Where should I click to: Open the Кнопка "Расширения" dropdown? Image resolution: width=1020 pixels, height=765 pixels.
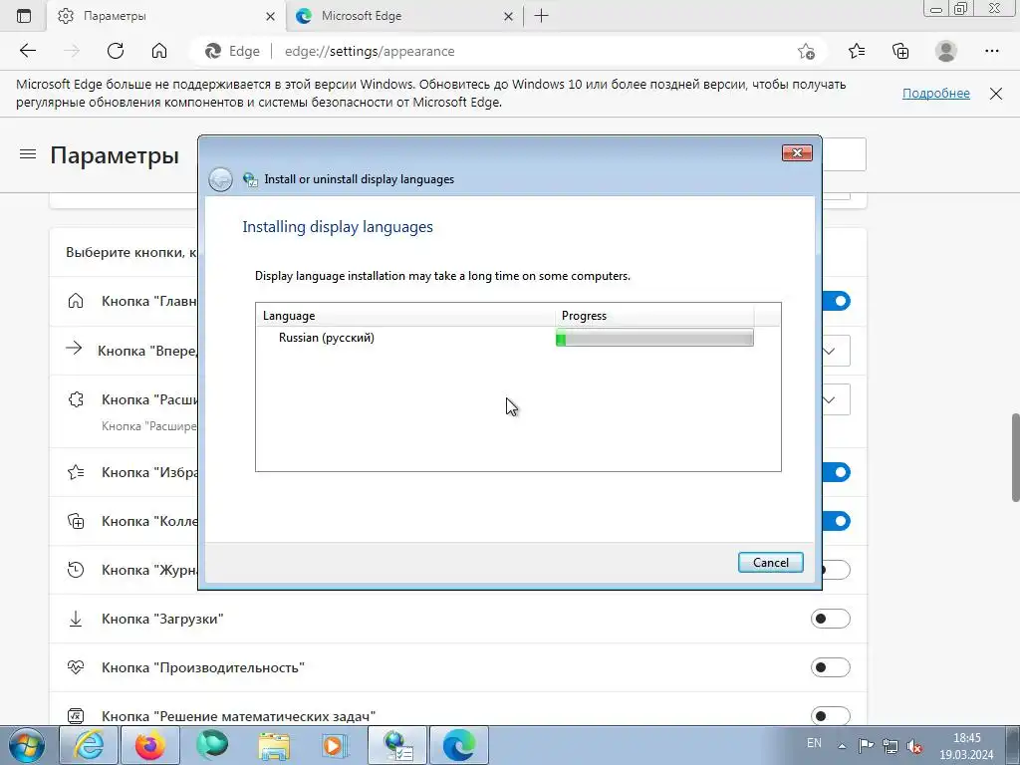[837, 399]
